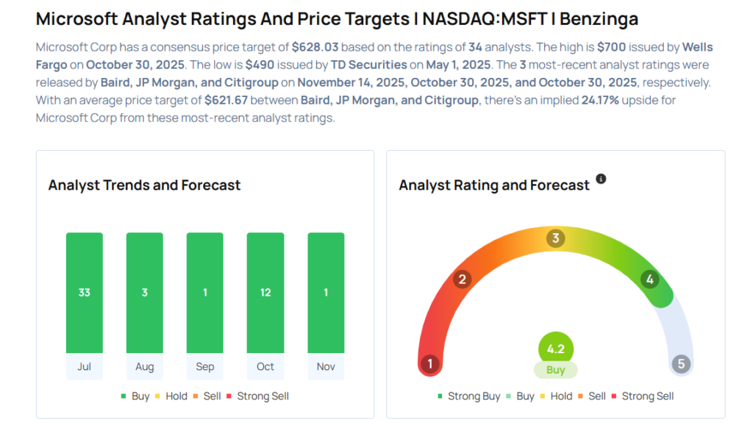
Task: Click the Nov month label
Action: click(326, 366)
